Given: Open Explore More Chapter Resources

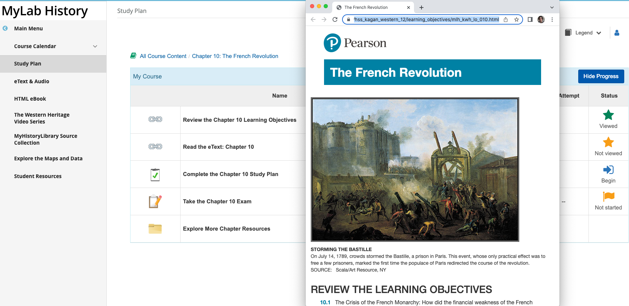Looking at the screenshot, I should (x=227, y=229).
